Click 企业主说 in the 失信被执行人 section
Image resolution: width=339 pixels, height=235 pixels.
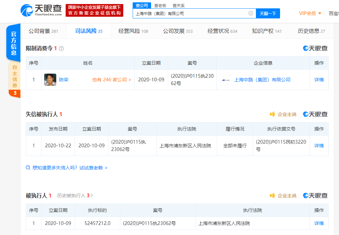click(x=287, y=114)
